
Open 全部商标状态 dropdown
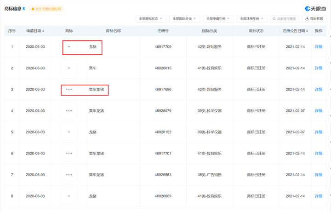click(151, 18)
